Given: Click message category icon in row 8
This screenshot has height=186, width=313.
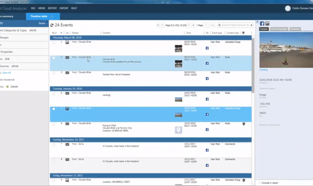Looking at the screenshot, I should click(x=67, y=159).
